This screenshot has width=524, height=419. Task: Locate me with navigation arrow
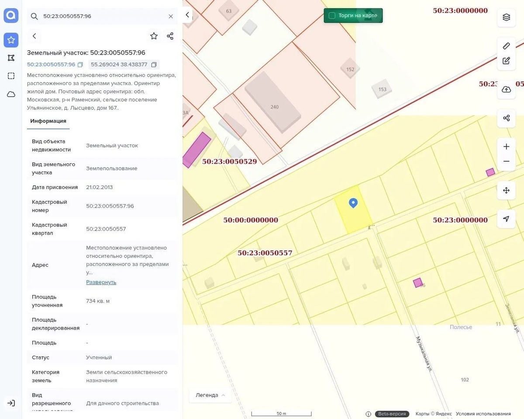click(506, 219)
